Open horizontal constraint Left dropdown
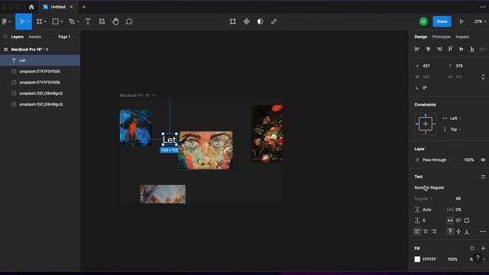This screenshot has width=489, height=275. (x=455, y=118)
